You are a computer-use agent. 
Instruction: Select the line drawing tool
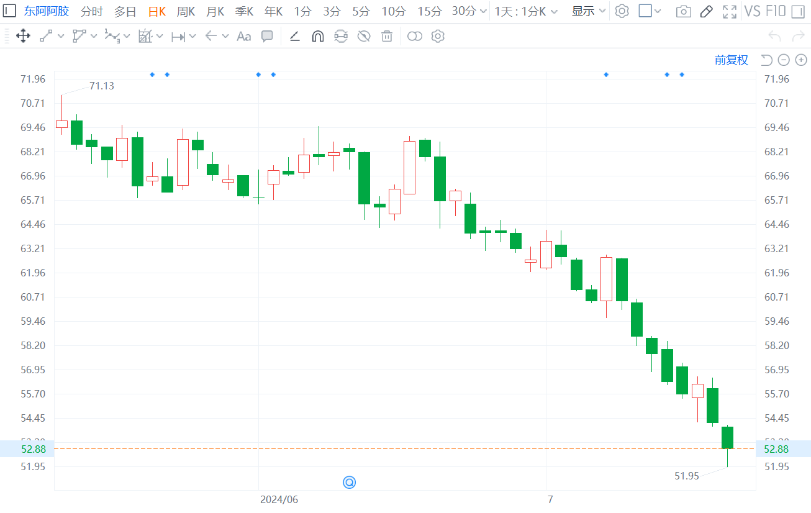point(46,36)
